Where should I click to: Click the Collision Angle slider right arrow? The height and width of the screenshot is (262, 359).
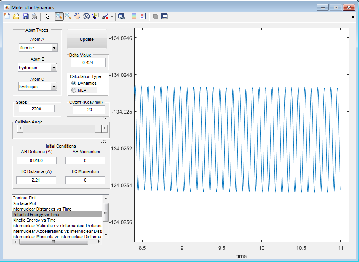[105, 128]
